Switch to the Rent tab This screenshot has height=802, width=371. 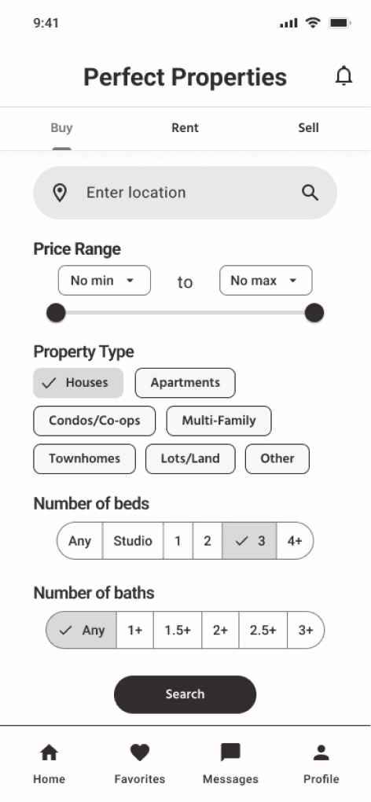(185, 128)
